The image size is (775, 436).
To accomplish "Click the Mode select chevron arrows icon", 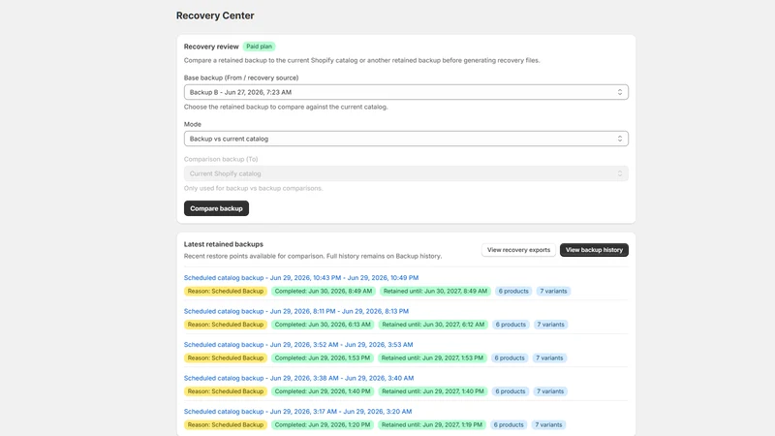I will point(619,139).
